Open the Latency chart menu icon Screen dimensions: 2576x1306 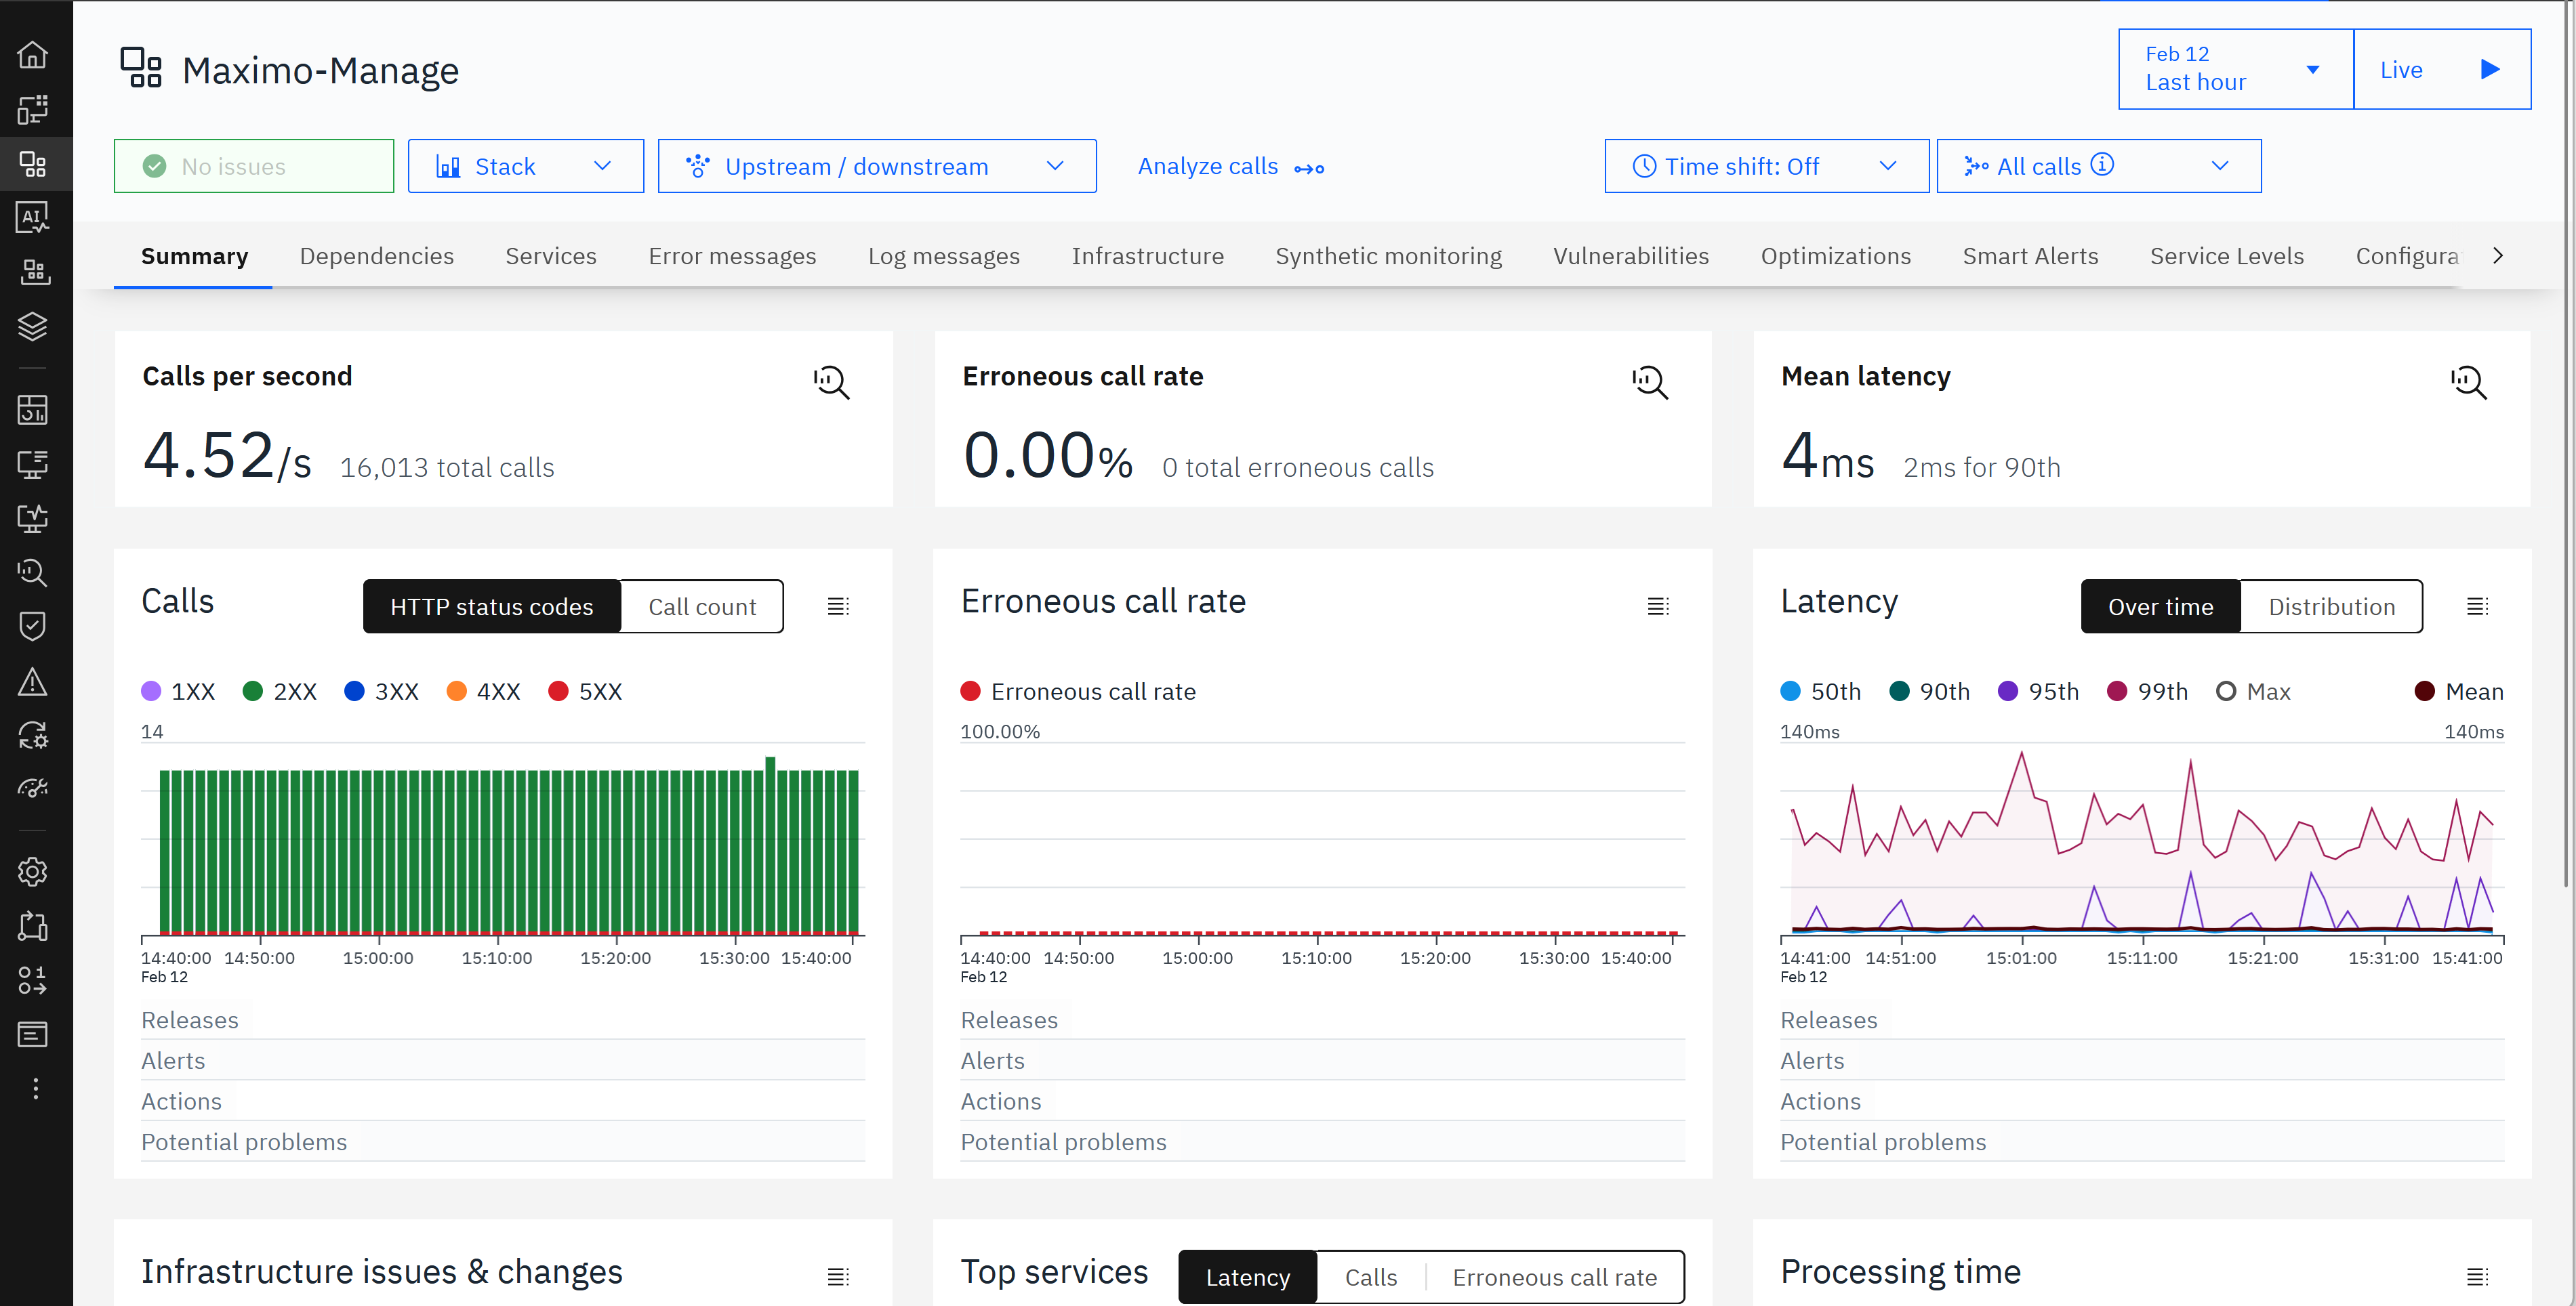2477,606
